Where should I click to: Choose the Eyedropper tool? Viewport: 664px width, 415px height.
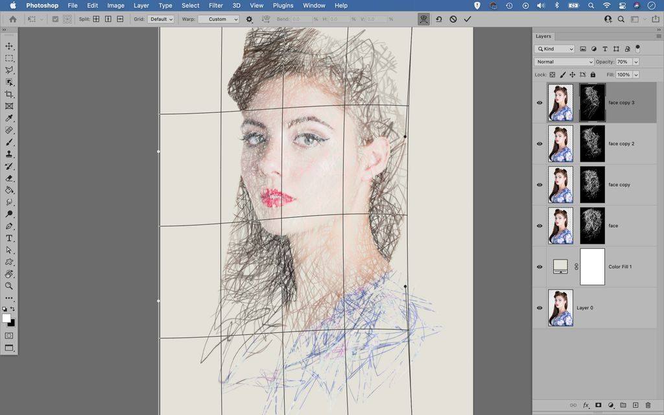point(9,118)
